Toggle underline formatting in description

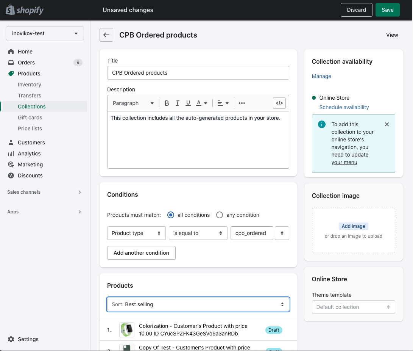click(x=188, y=103)
